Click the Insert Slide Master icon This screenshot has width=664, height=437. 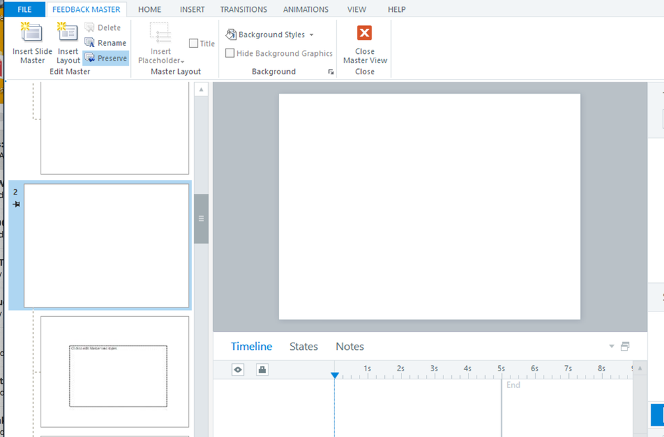point(32,33)
